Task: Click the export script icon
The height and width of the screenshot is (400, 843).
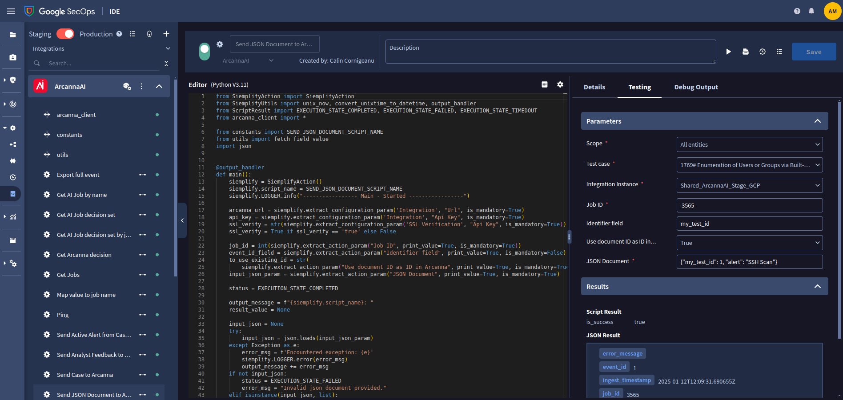Action: [x=746, y=52]
